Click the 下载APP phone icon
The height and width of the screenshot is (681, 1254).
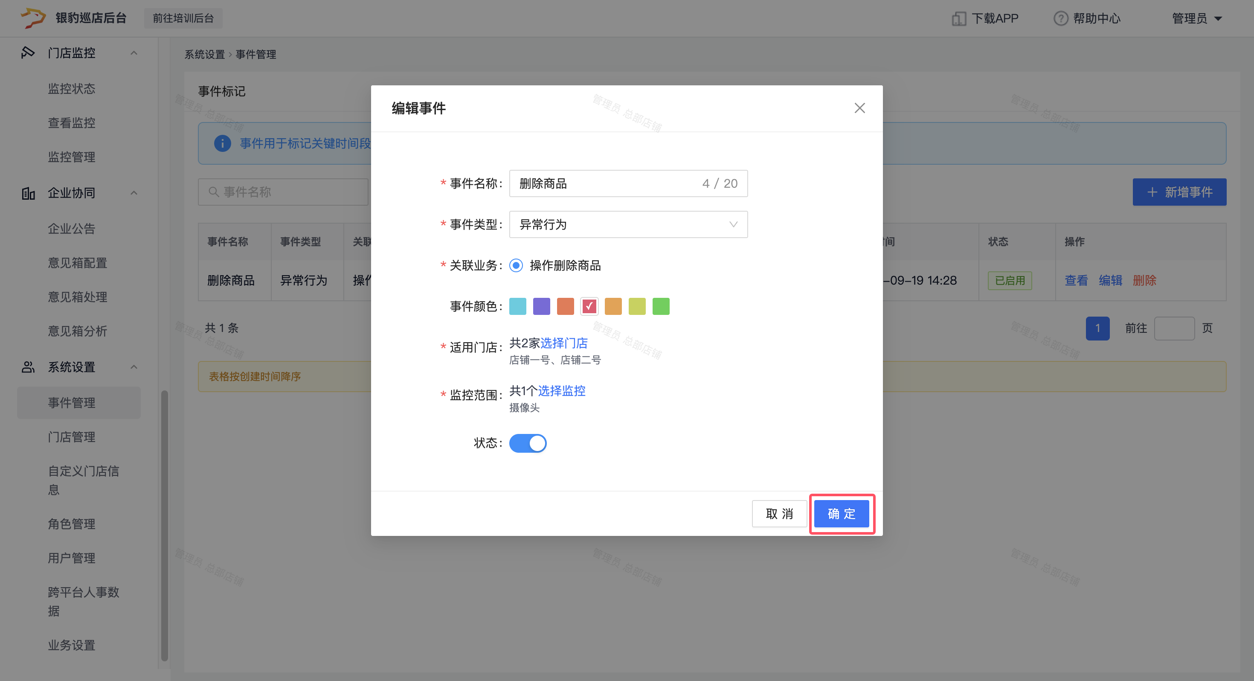point(958,18)
